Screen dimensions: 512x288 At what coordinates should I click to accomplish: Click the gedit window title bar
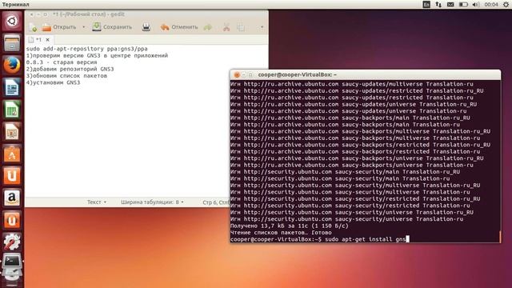click(147, 14)
